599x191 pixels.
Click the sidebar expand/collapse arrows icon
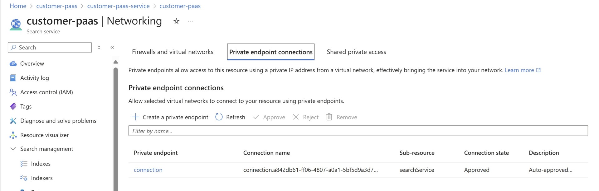coord(99,48)
